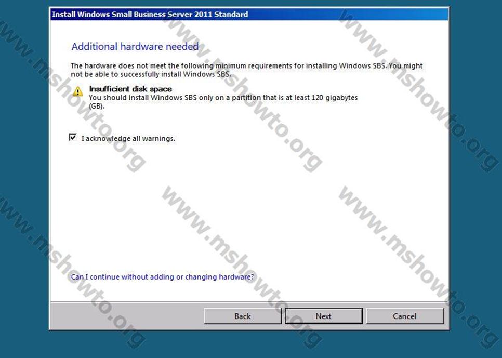Uncheck the I acknowledge all warnings checkbox
Viewport: 502px width, 358px height.
click(73, 137)
